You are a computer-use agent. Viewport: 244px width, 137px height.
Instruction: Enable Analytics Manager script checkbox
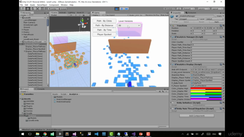[x=175, y=37]
